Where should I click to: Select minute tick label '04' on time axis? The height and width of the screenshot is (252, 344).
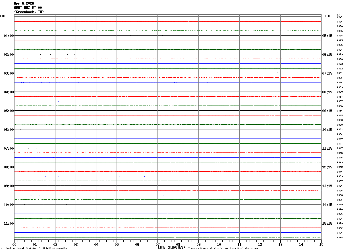(96, 244)
